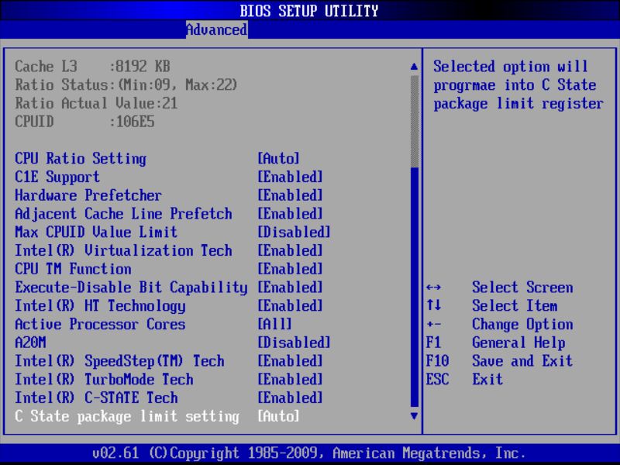Open Intel(R) SpeedStep(TM) Tech [Enabled] value
620x465 pixels.
[x=290, y=361]
